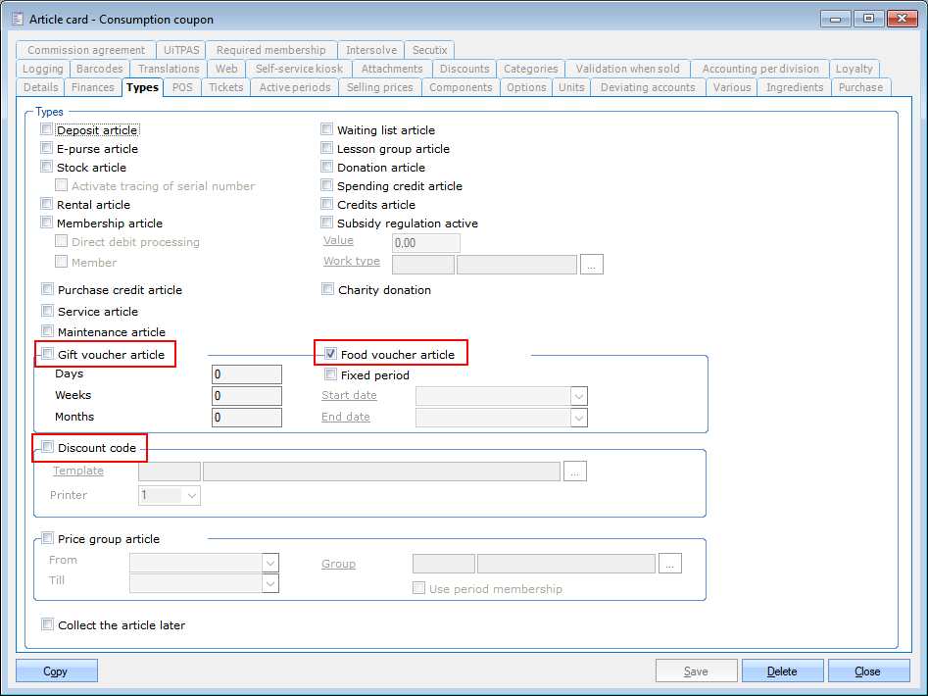Click the Article card window icon
The image size is (928, 696).
pos(17,19)
